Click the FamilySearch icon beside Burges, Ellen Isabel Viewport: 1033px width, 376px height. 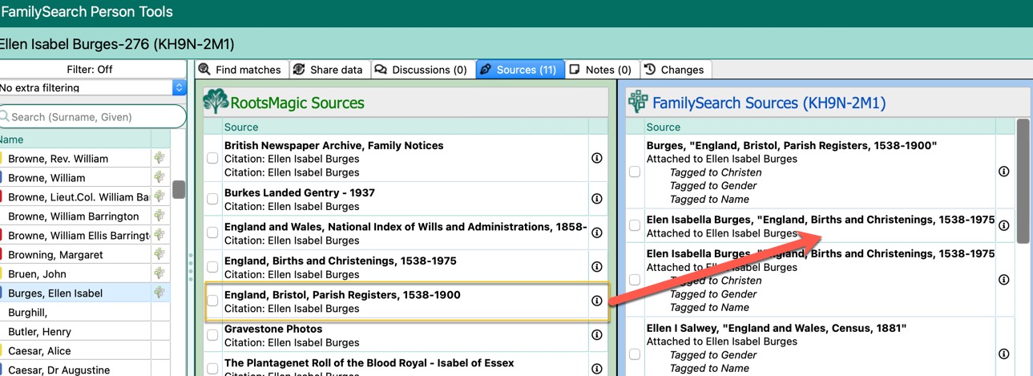(x=160, y=293)
